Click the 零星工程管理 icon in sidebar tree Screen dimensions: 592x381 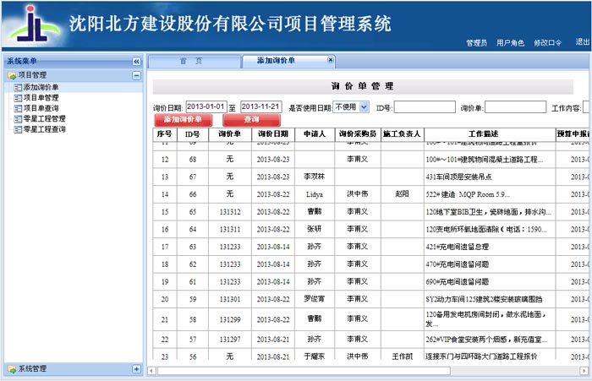pos(18,119)
